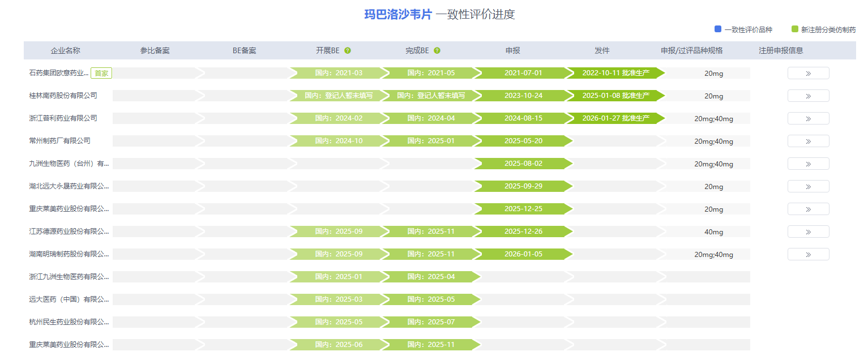
Task: Select the 国内:2025-06 开展BE cell
Action: pos(339,345)
